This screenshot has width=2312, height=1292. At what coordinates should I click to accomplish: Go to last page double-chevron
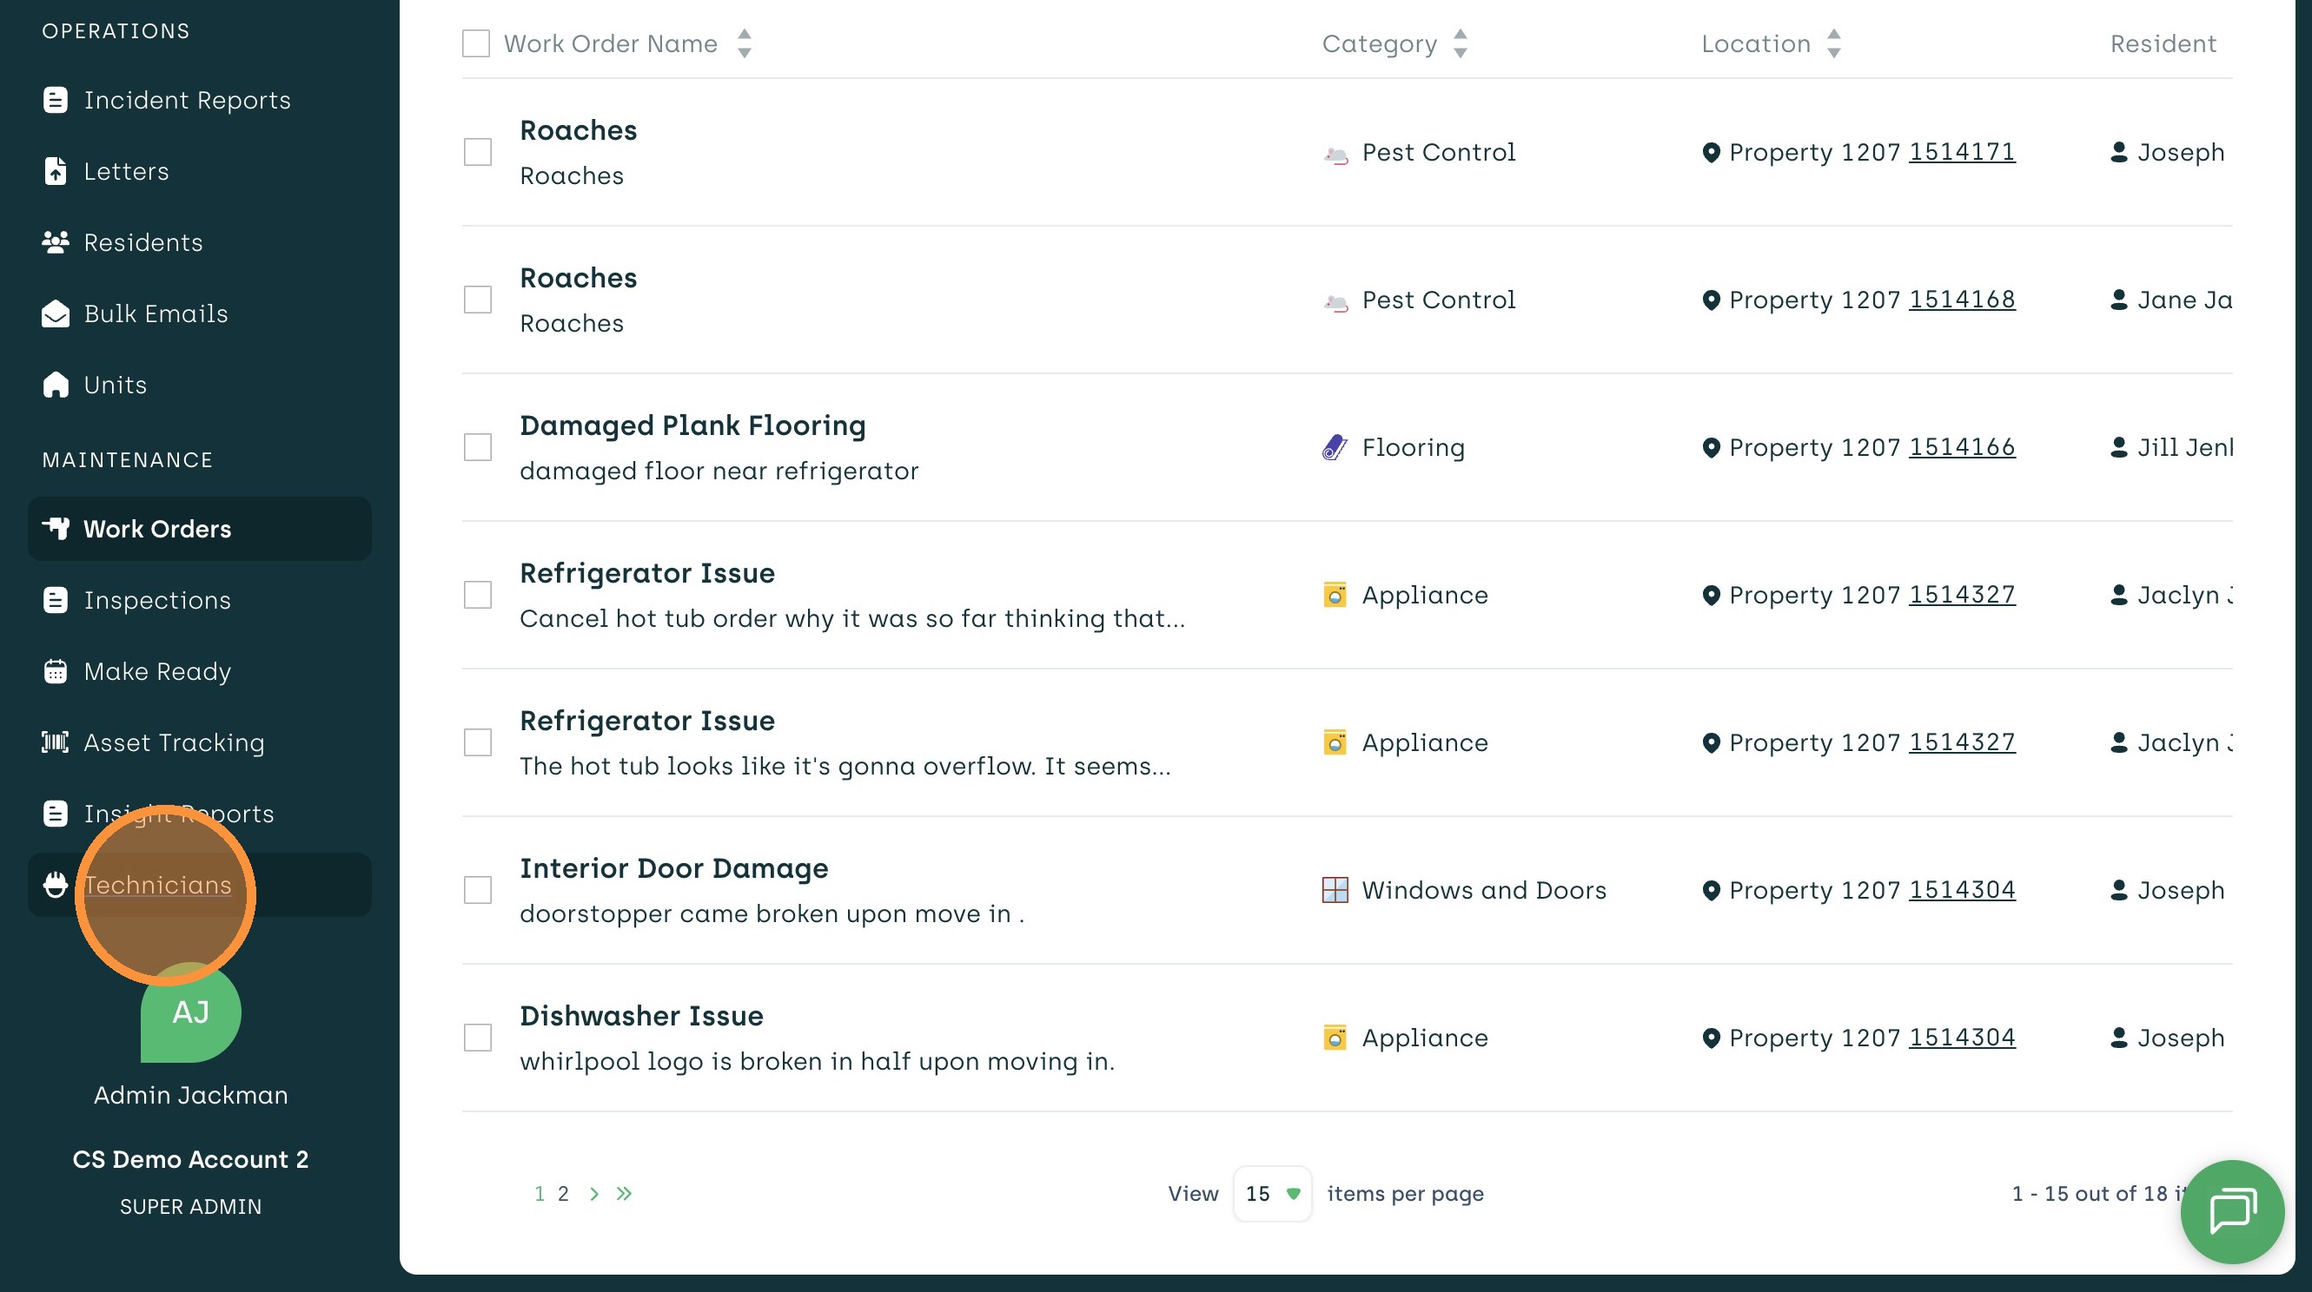(x=624, y=1193)
